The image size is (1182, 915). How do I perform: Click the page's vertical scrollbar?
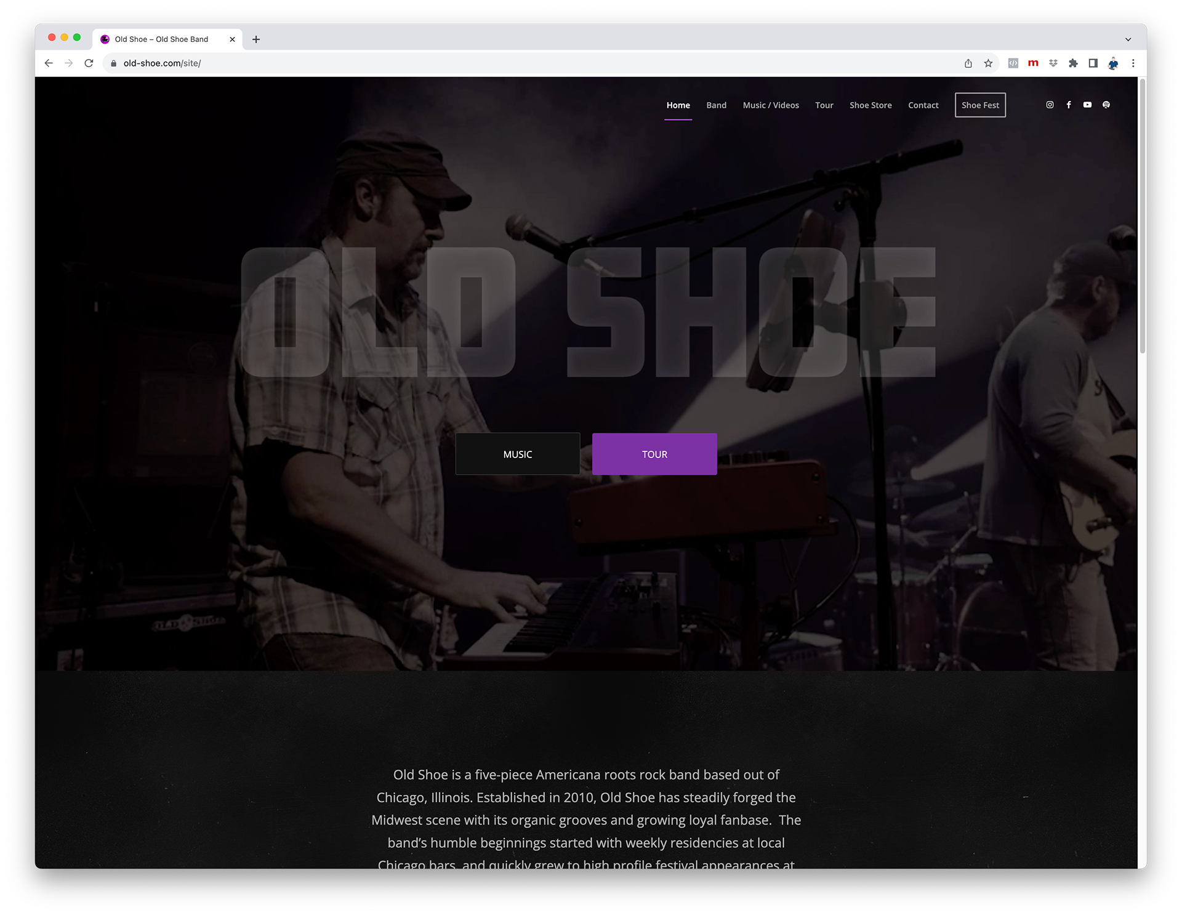click(1142, 216)
